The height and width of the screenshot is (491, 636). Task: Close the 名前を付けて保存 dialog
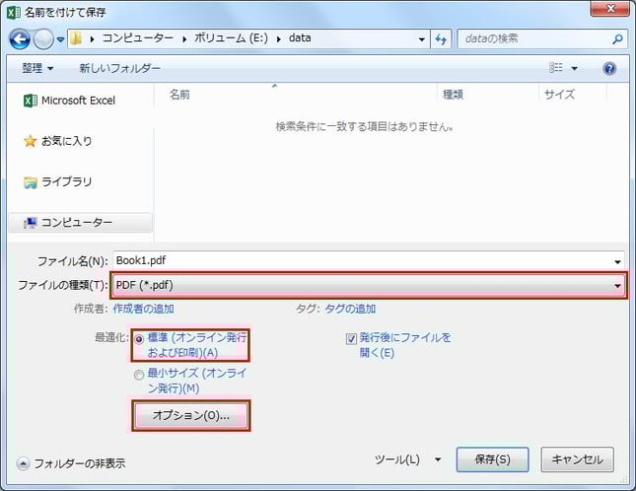pos(610,9)
